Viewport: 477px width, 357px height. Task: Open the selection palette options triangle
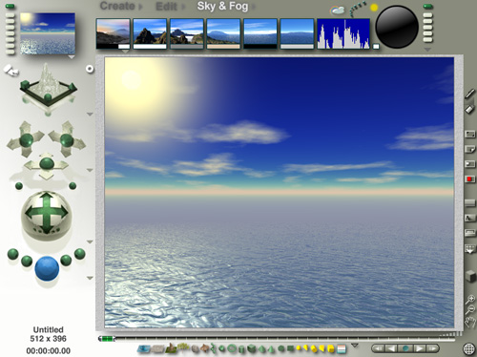[355, 346]
